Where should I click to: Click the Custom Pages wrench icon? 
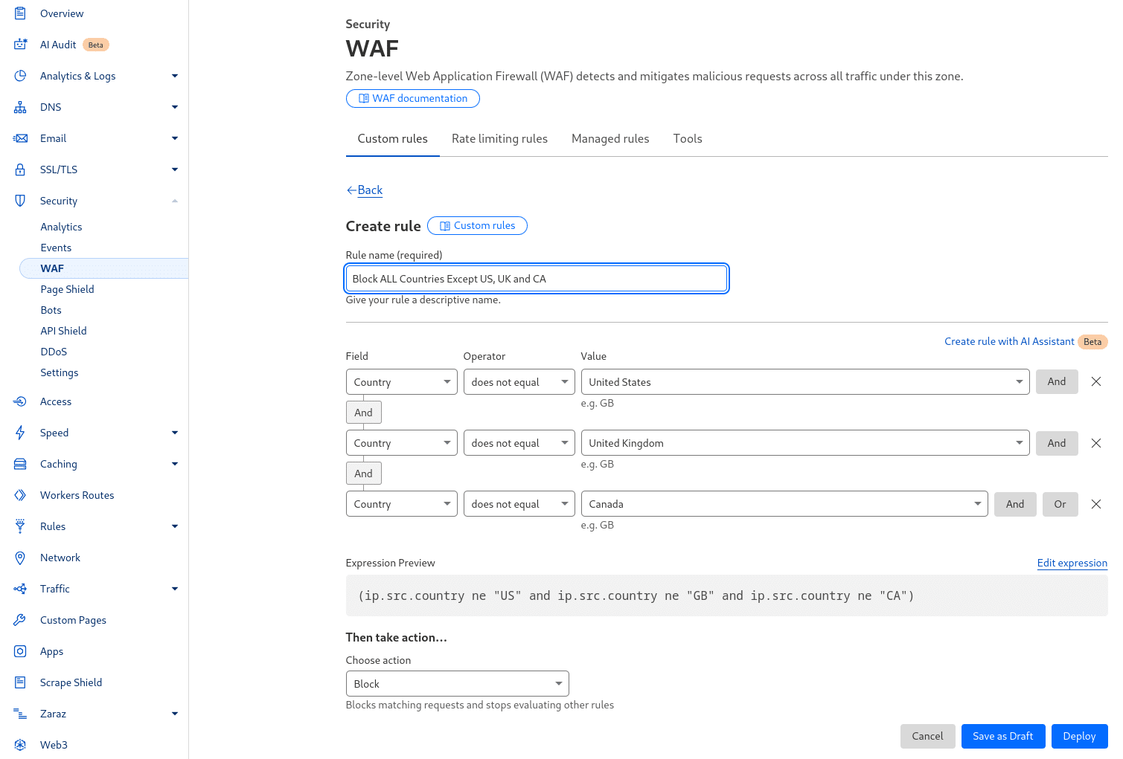point(20,620)
